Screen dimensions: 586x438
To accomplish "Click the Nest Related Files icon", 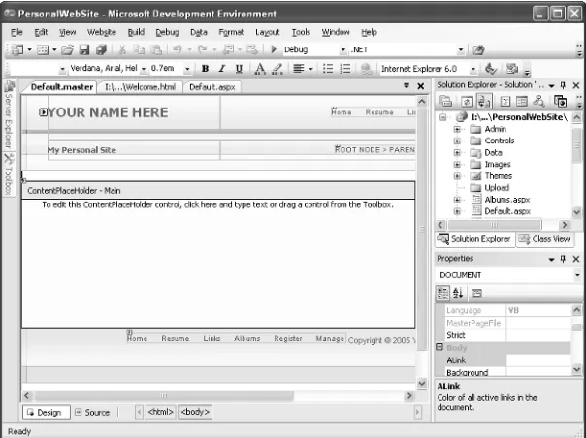I will [x=484, y=101].
